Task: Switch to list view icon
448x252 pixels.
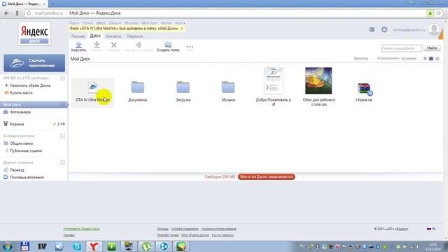Action: [425, 59]
